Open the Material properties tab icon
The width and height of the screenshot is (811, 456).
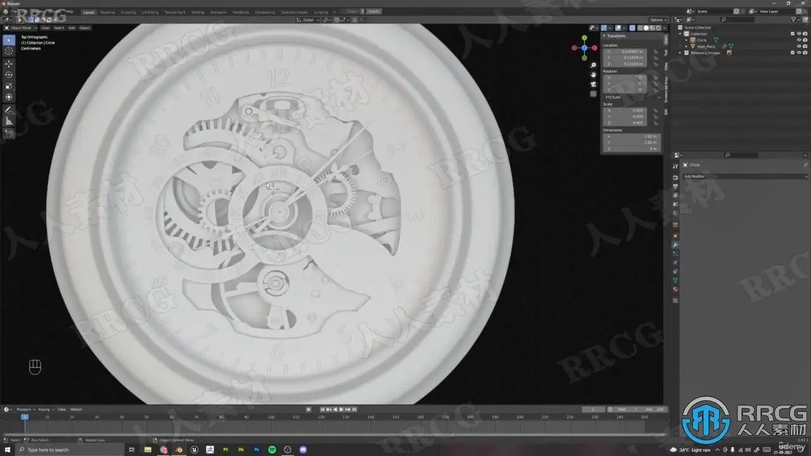[x=675, y=289]
